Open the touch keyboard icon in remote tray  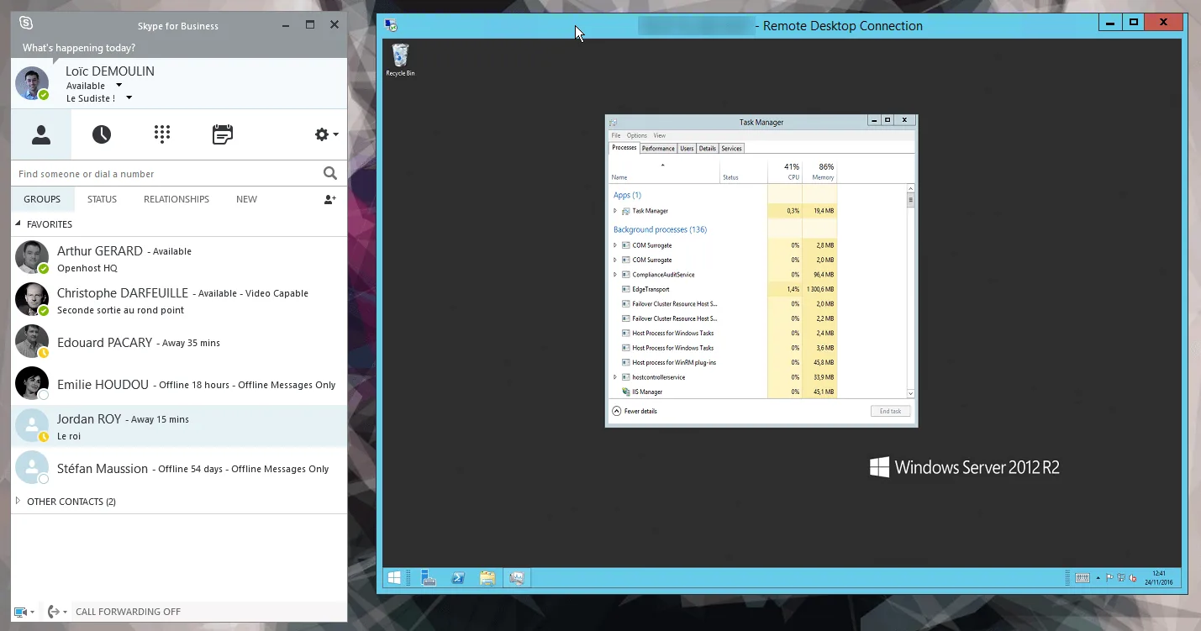1082,578
